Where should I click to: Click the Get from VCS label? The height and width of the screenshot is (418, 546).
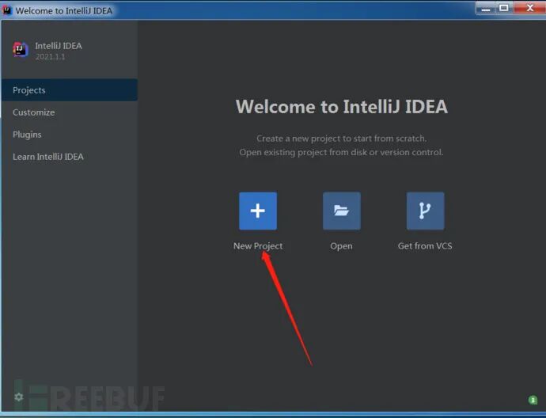(x=425, y=246)
